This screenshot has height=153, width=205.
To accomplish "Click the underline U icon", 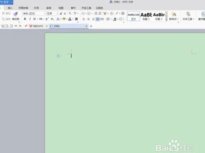I will pos(35,19).
